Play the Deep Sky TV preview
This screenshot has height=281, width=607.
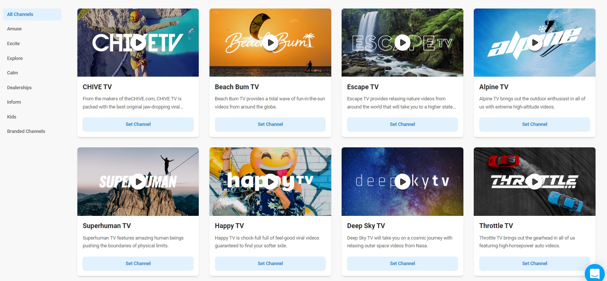click(x=403, y=181)
